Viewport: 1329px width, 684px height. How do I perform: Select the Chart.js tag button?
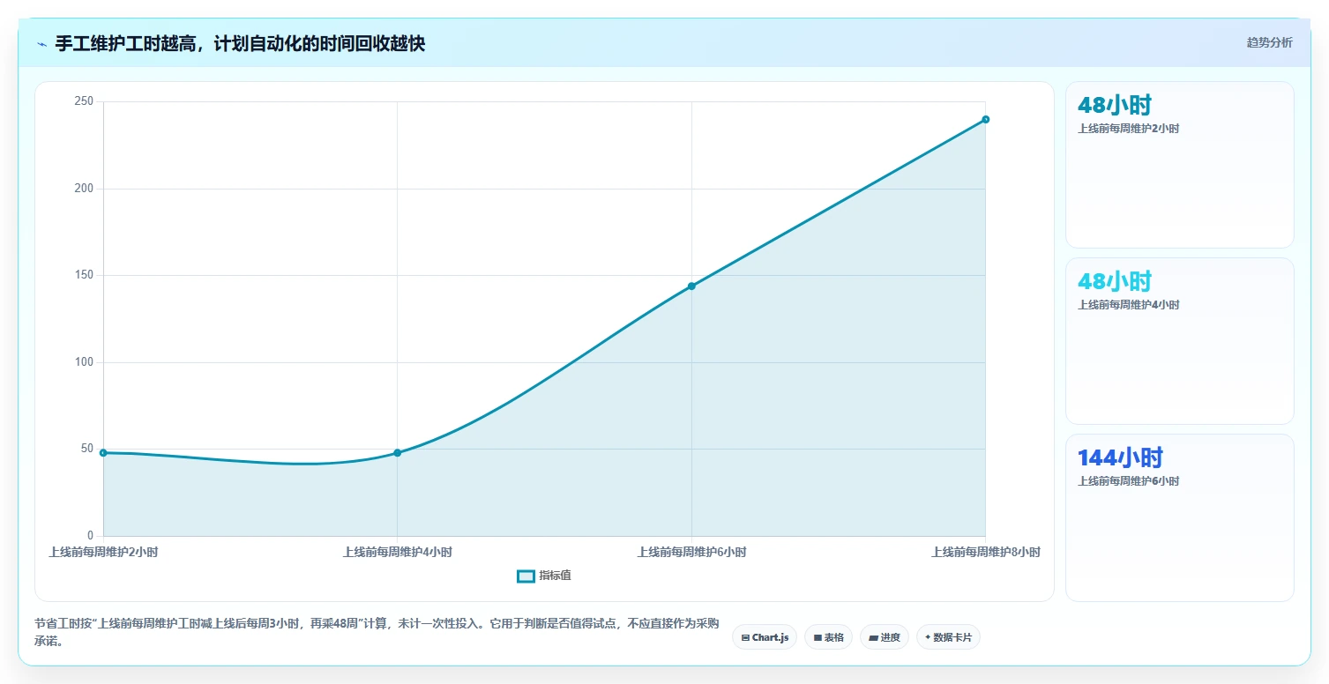point(765,637)
